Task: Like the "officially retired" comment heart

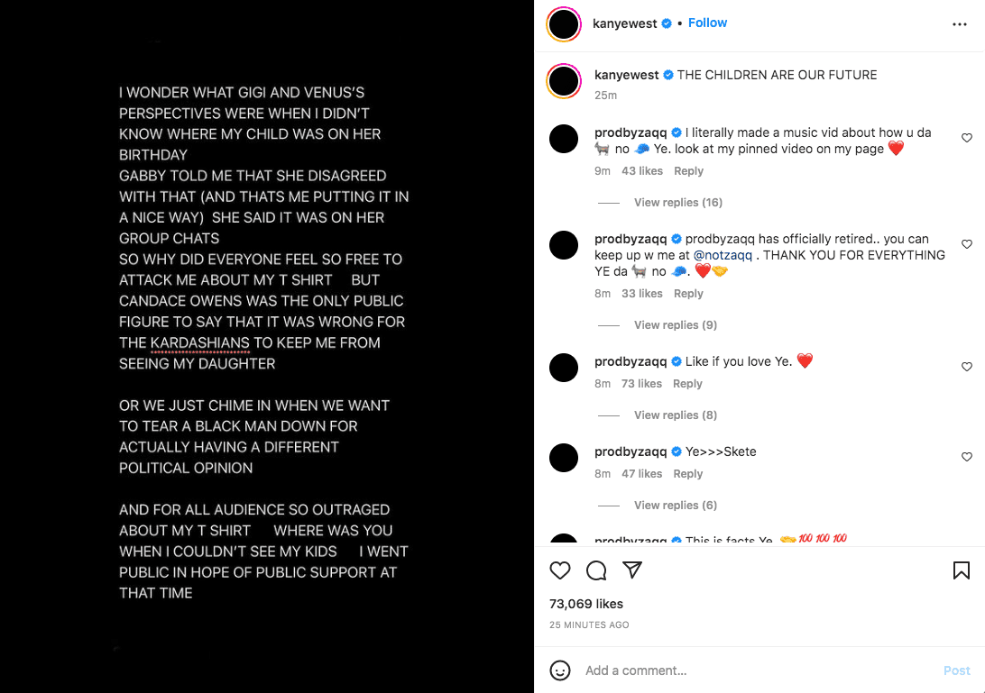Action: tap(967, 244)
